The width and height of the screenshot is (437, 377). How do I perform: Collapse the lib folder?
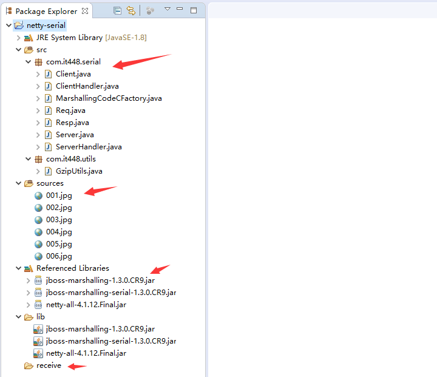[x=18, y=317]
